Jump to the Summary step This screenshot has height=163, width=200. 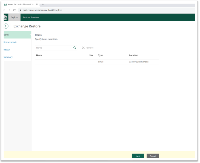[x=8, y=57]
